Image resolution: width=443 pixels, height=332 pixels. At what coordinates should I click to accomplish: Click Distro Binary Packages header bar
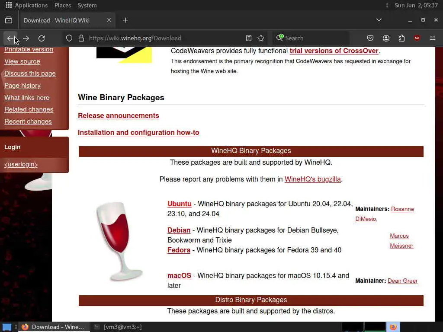(x=251, y=300)
